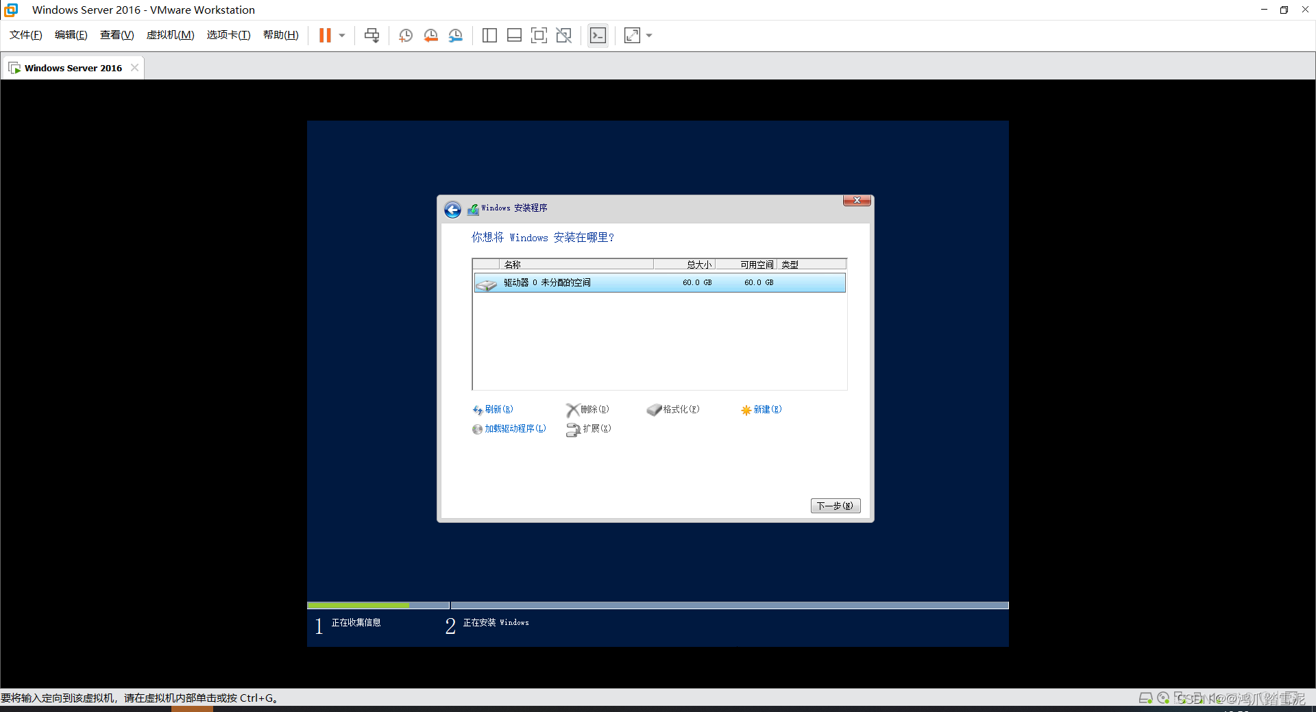Click the green setup progress bar
The height and width of the screenshot is (712, 1316).
(x=358, y=606)
